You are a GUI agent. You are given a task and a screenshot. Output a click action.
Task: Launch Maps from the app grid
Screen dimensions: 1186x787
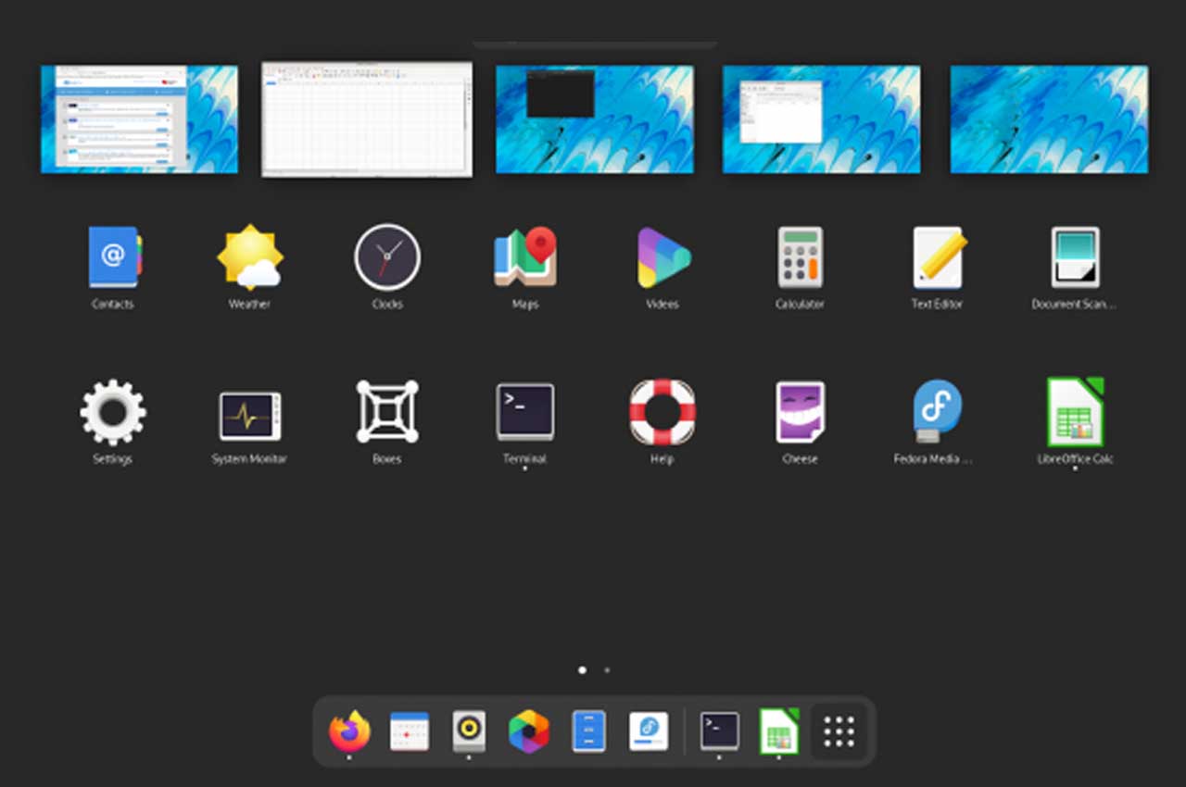(524, 257)
